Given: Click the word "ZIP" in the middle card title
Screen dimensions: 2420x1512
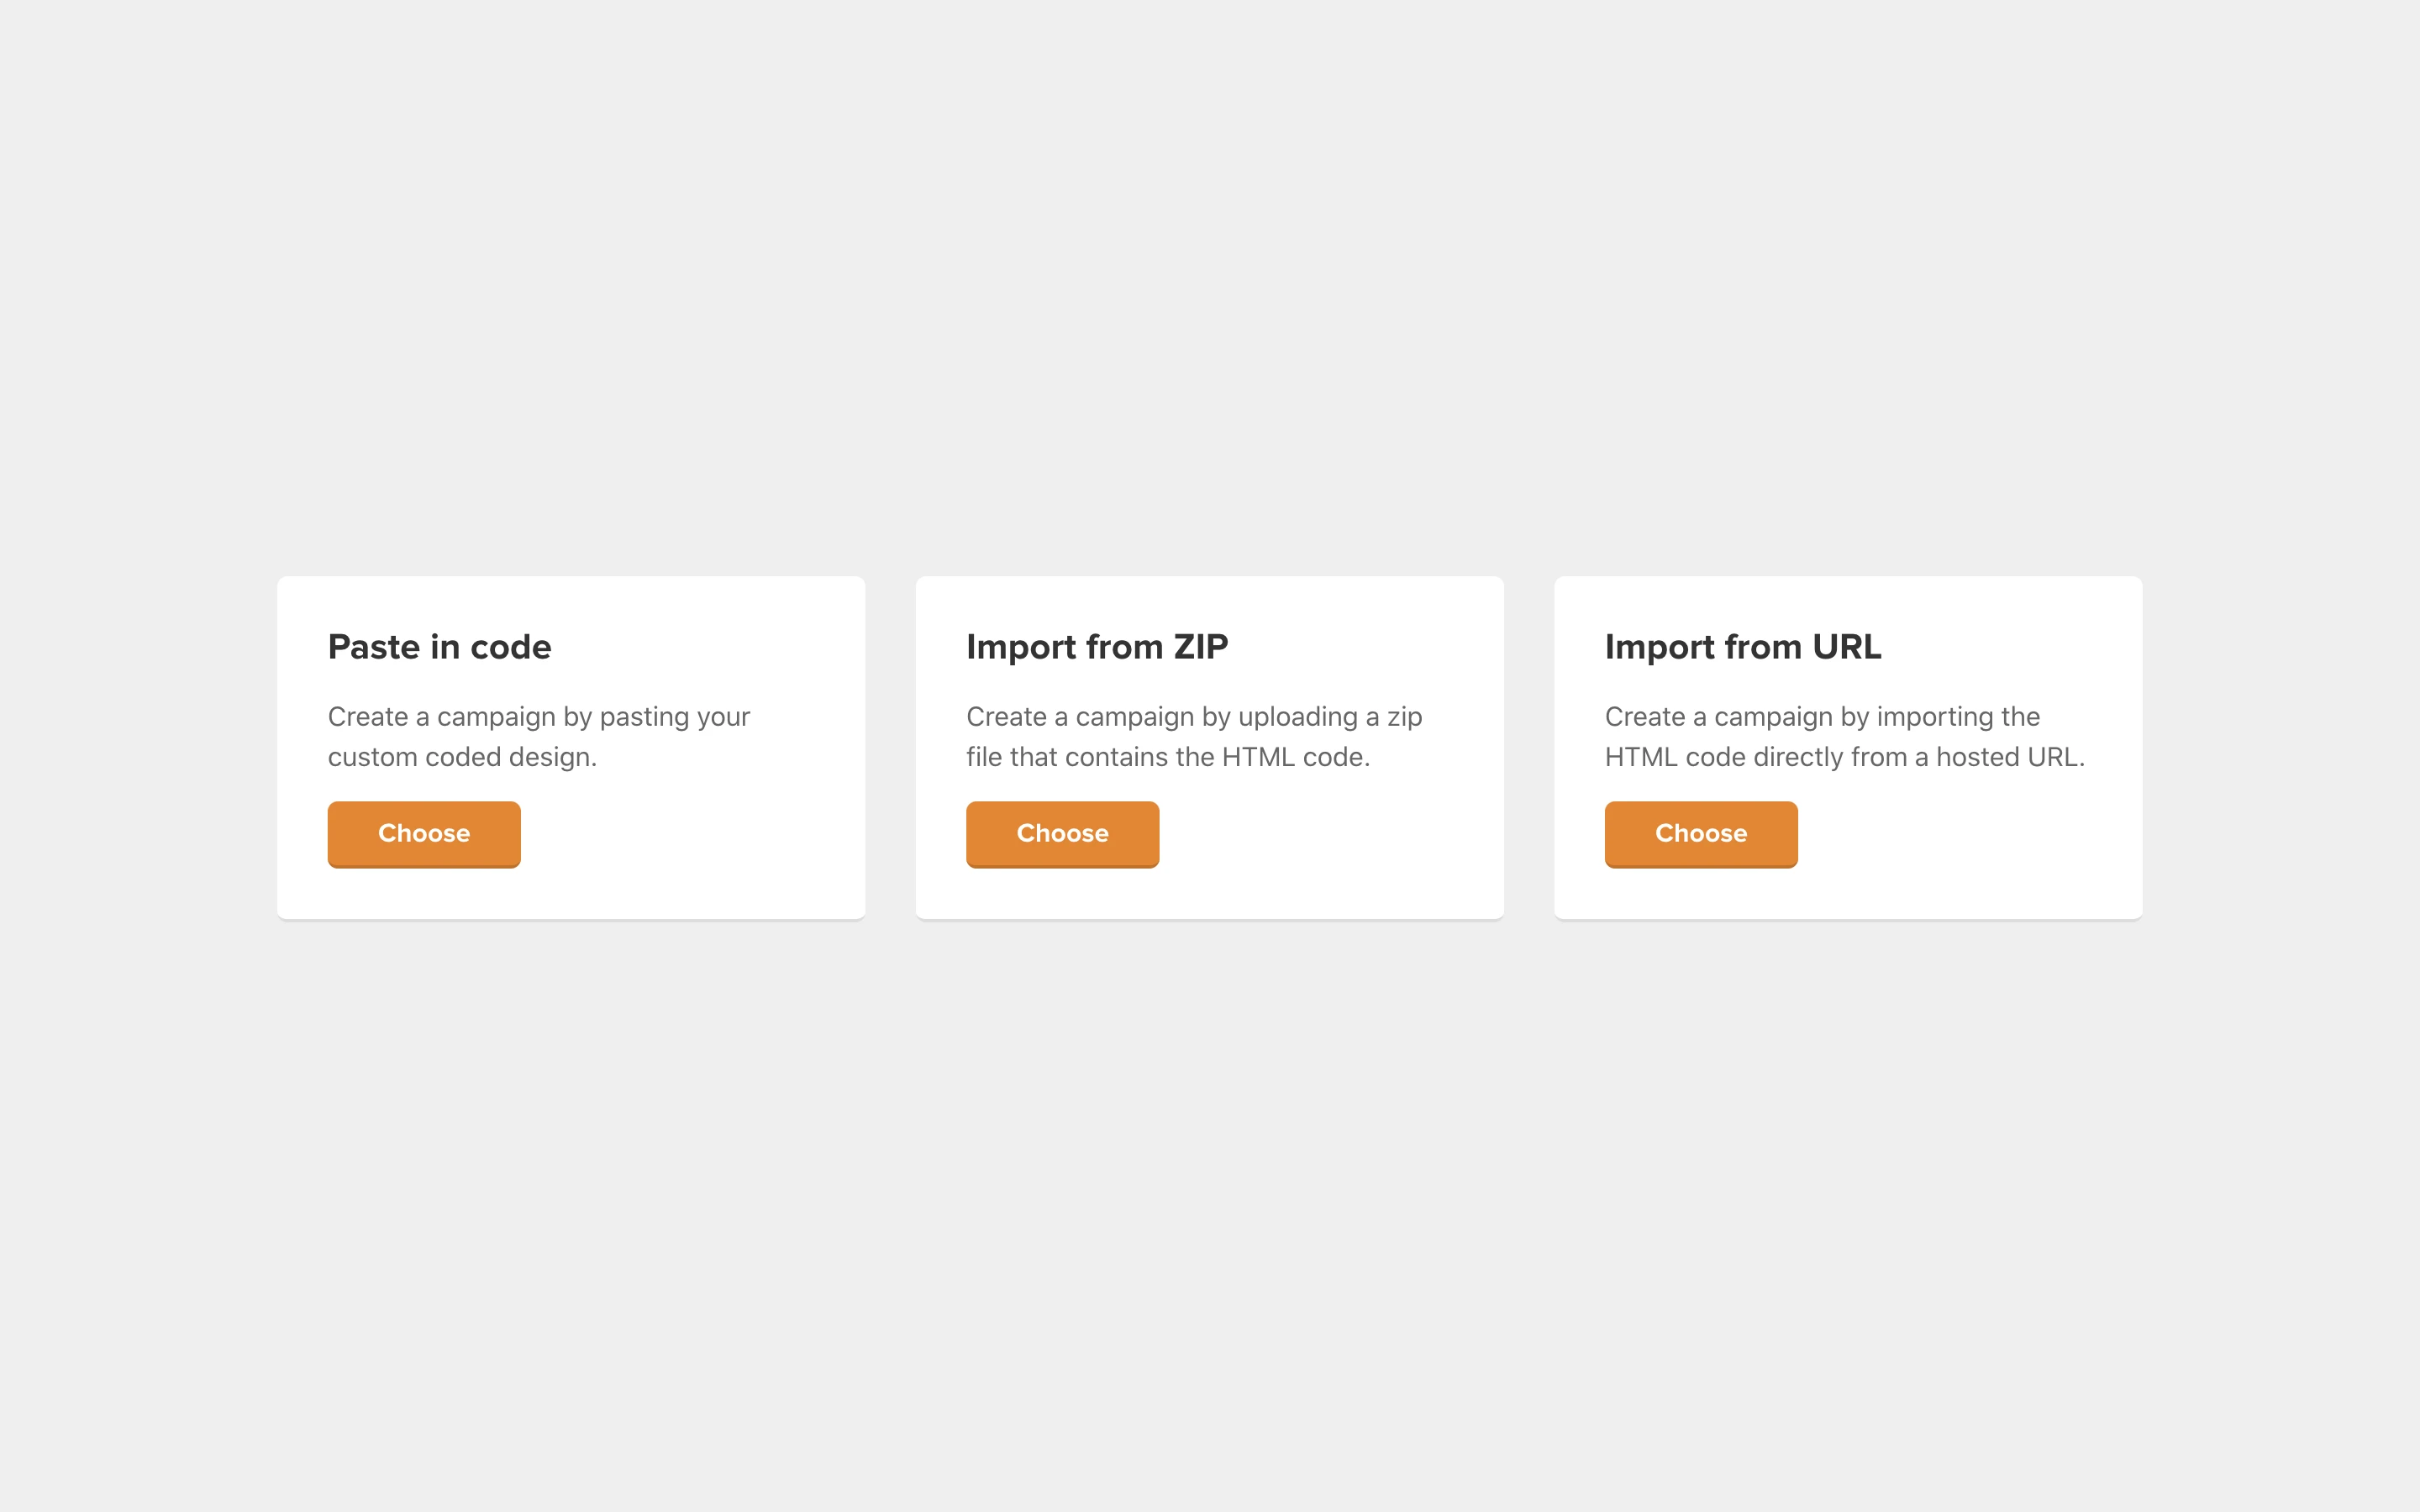Looking at the screenshot, I should click(x=1200, y=647).
